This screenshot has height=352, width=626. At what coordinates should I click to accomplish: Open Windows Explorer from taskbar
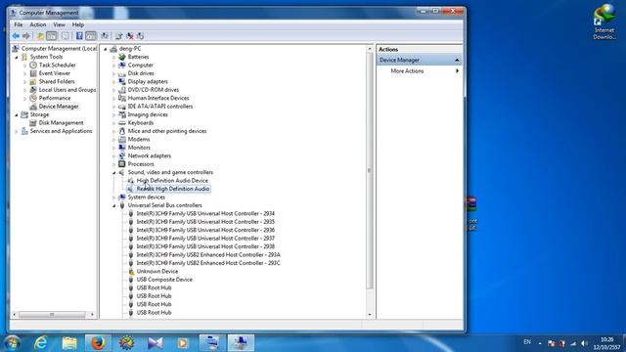69,343
